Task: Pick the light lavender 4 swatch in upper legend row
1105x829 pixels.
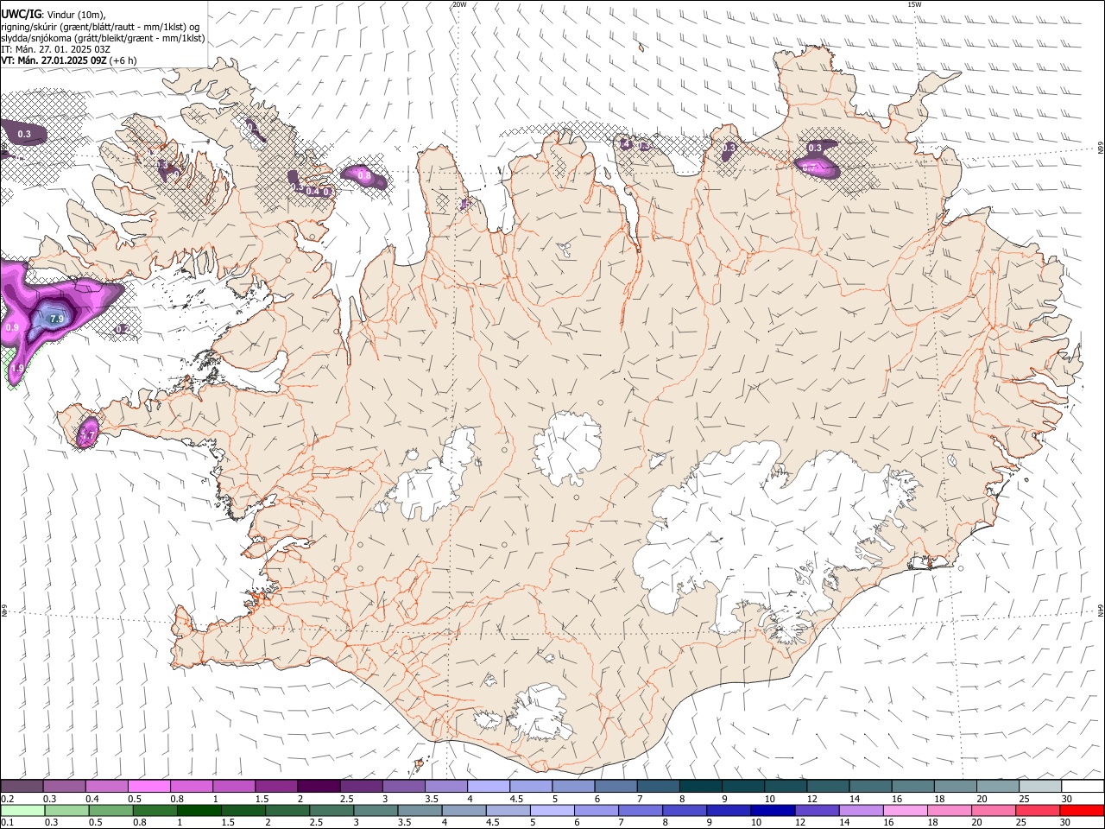Action: click(489, 786)
